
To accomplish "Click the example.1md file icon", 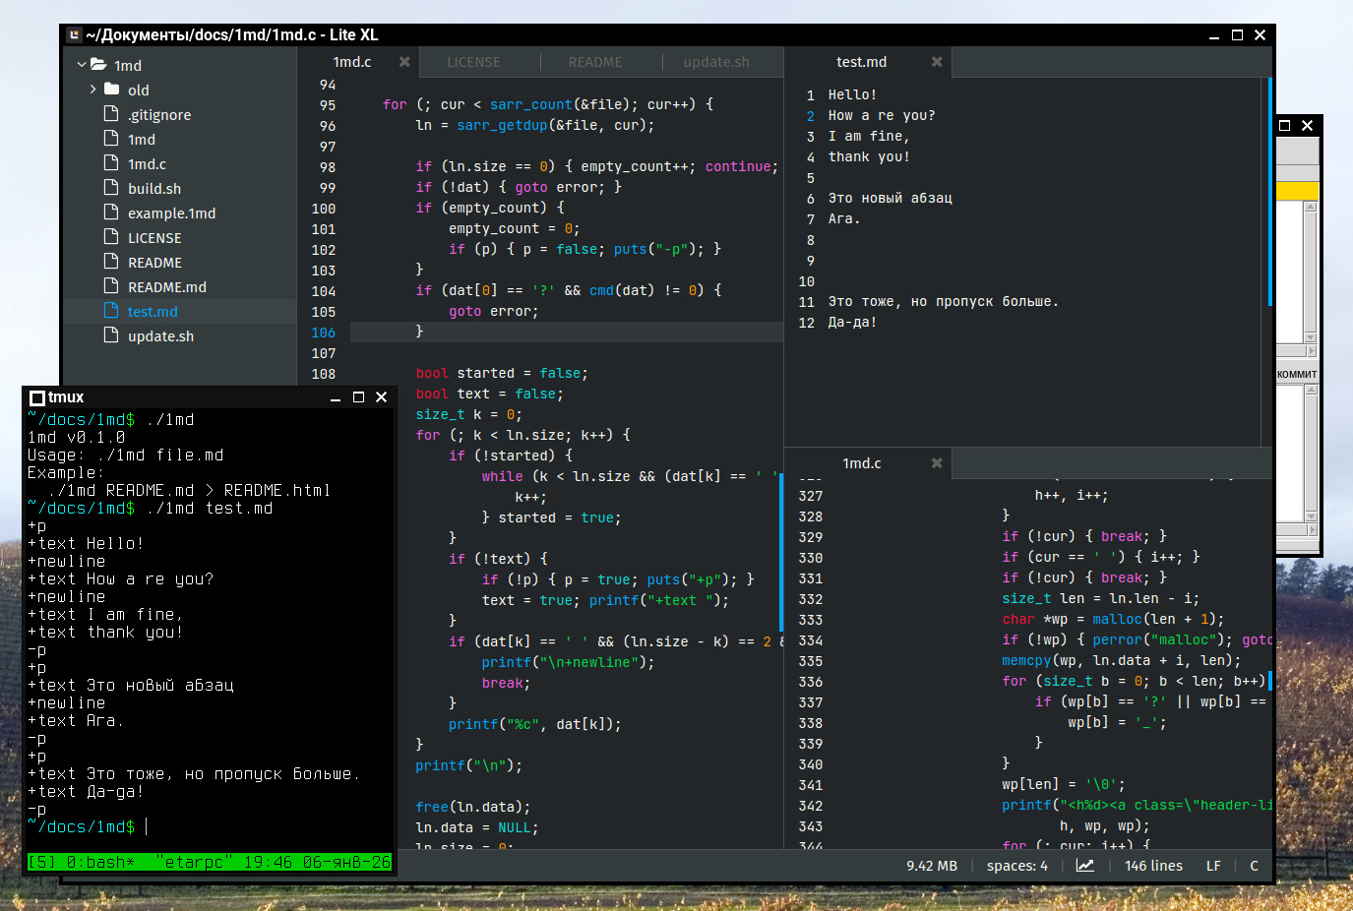I will 111,213.
